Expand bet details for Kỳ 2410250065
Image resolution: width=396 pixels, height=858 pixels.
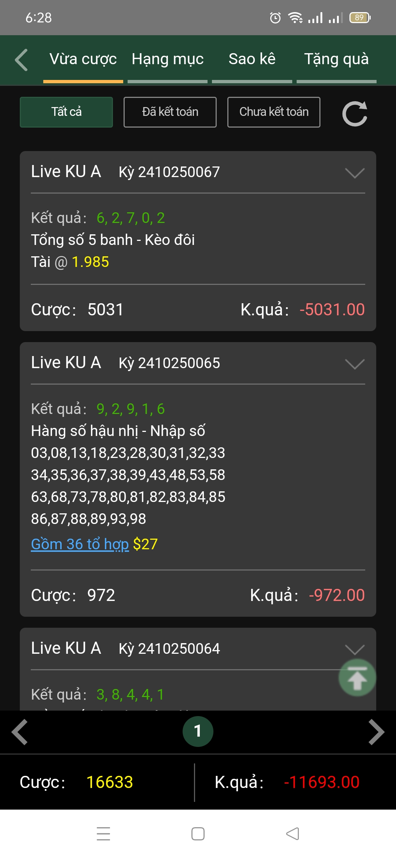pyautogui.click(x=355, y=364)
